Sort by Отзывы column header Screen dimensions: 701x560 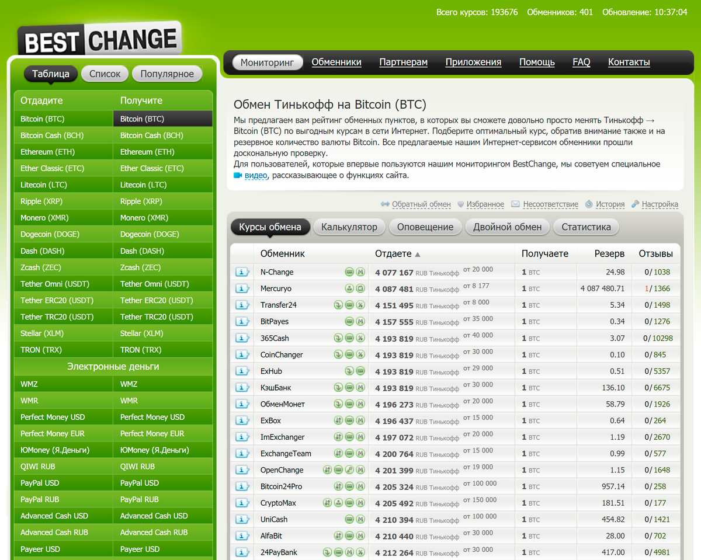[655, 254]
